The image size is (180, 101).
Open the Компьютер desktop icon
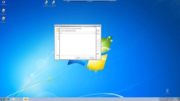[3, 3]
